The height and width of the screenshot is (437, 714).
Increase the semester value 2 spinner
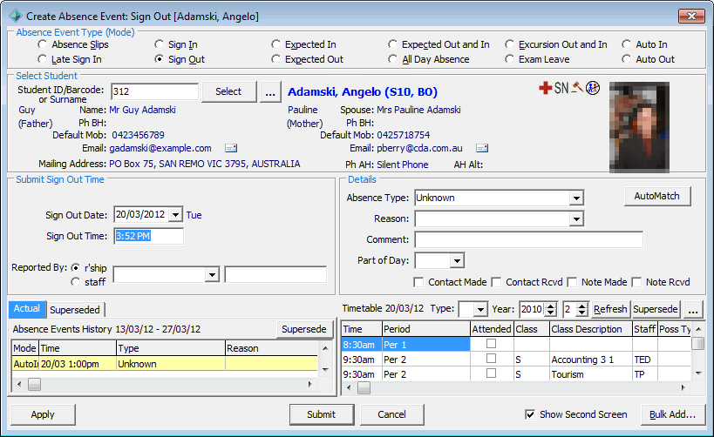pos(582,306)
